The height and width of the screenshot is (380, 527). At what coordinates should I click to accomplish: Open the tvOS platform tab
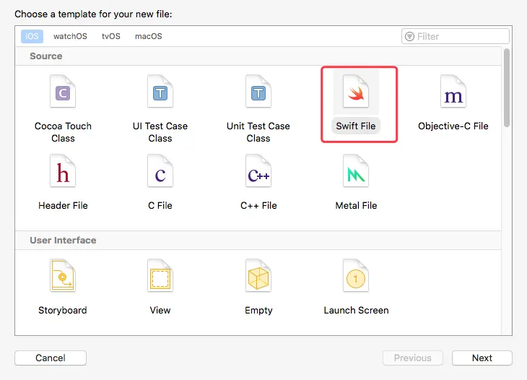pyautogui.click(x=111, y=36)
